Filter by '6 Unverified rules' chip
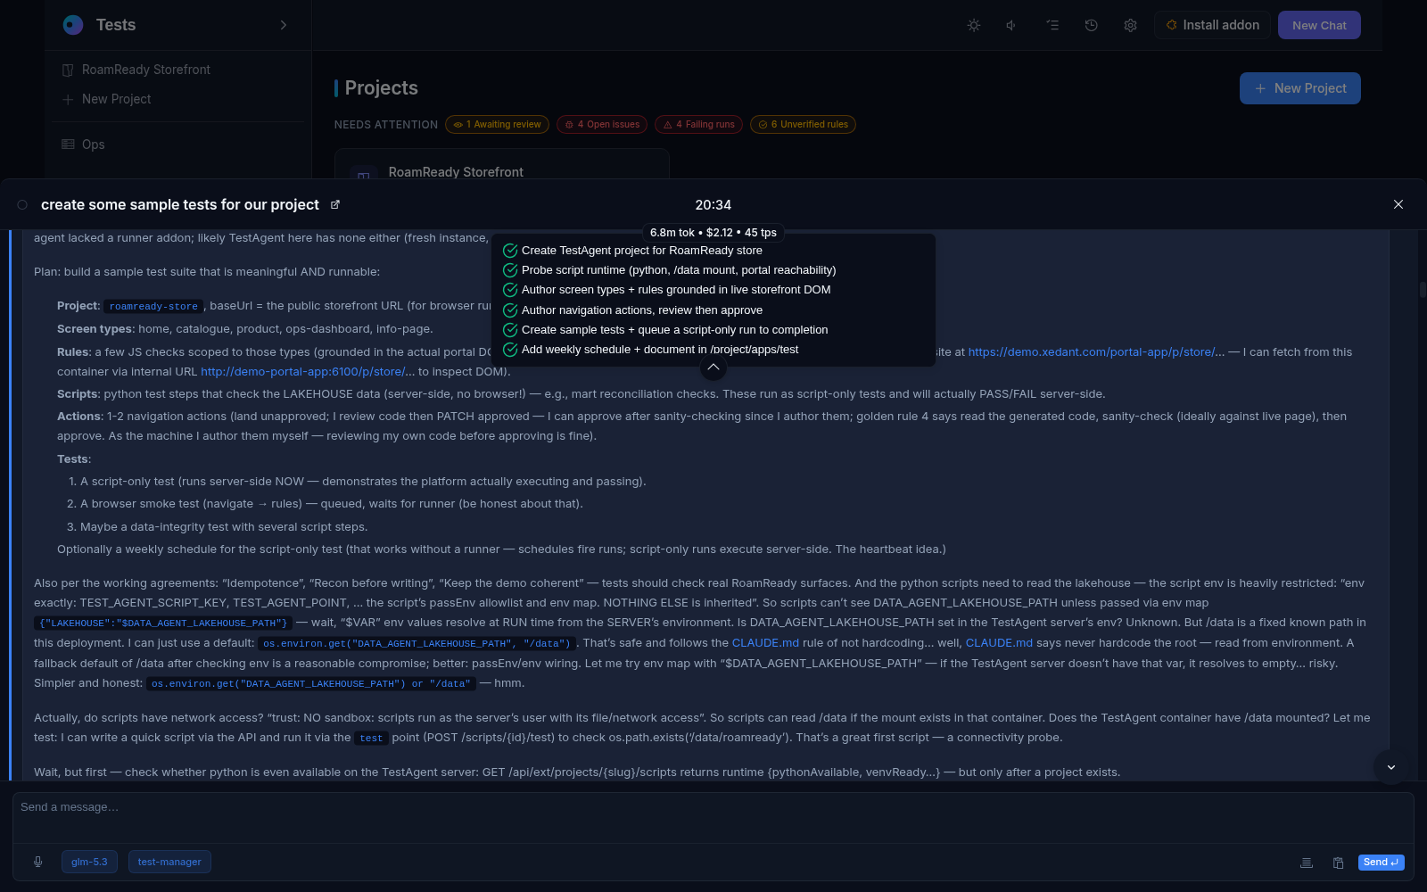Image resolution: width=1427 pixels, height=892 pixels. click(x=803, y=125)
